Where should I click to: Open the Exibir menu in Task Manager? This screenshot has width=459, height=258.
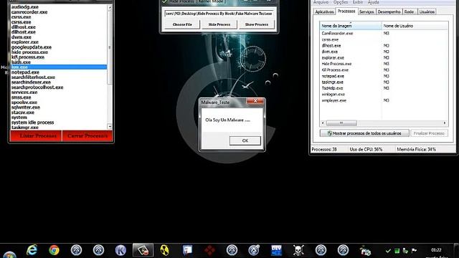358,2
